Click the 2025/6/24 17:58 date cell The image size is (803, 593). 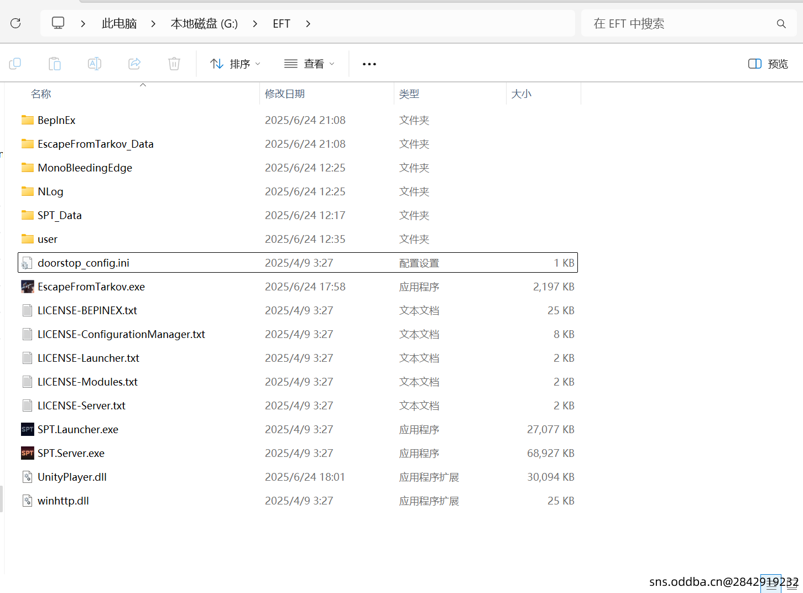pyautogui.click(x=305, y=287)
